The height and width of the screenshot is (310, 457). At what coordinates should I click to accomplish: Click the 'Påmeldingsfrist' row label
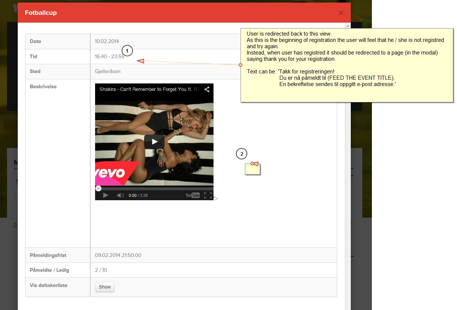[x=48, y=255]
